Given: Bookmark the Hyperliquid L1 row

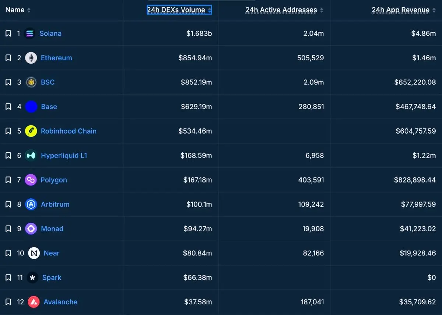Looking at the screenshot, I should tap(8, 156).
